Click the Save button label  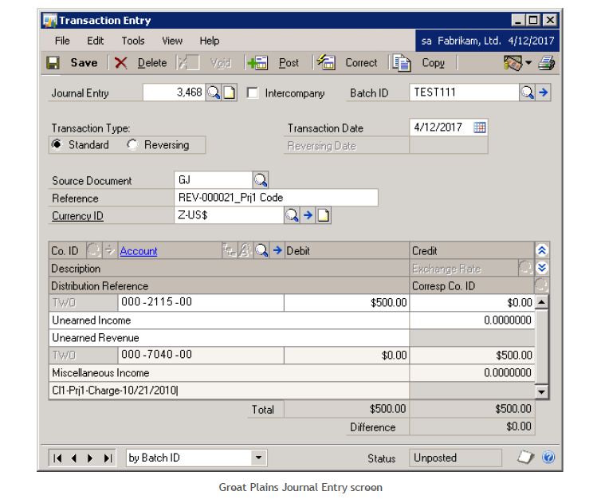(84, 63)
